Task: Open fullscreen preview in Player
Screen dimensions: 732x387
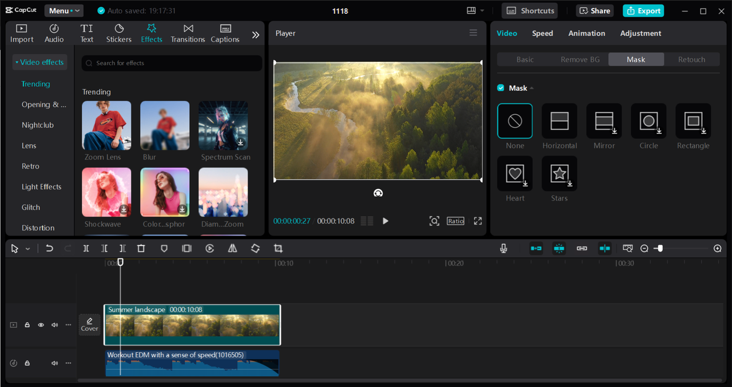Action: [478, 221]
